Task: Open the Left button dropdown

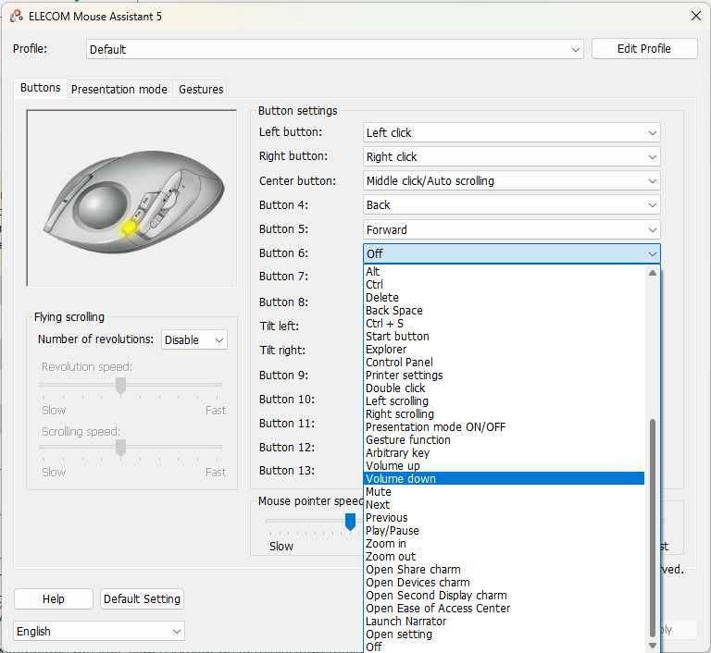Action: (x=511, y=133)
